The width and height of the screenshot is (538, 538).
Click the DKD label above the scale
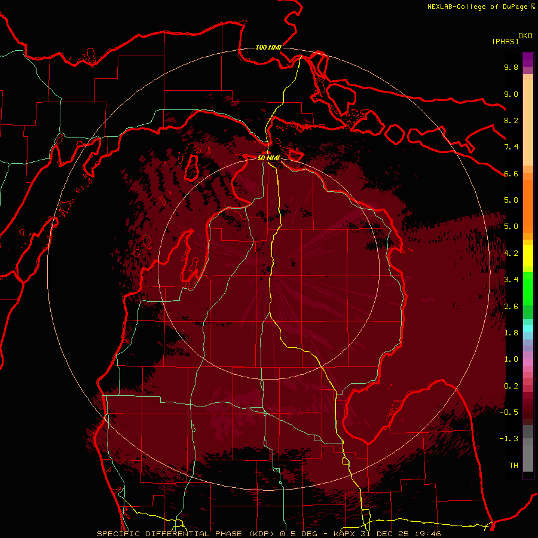click(525, 36)
